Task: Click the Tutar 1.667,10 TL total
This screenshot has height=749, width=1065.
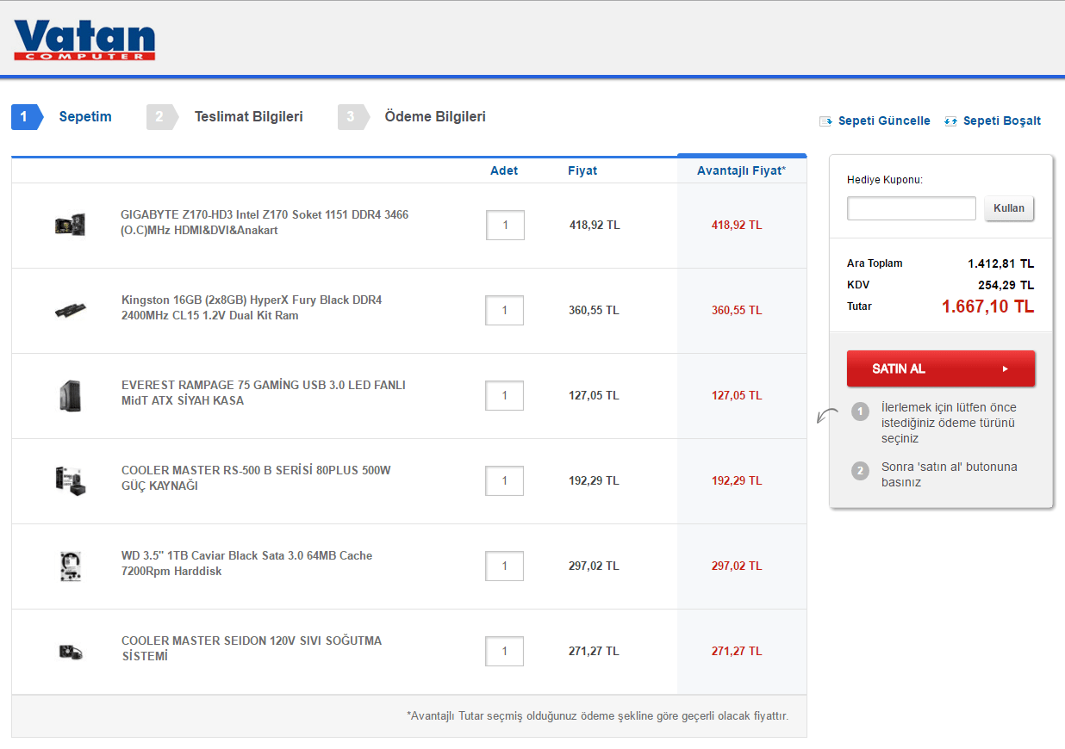Action: (x=987, y=306)
